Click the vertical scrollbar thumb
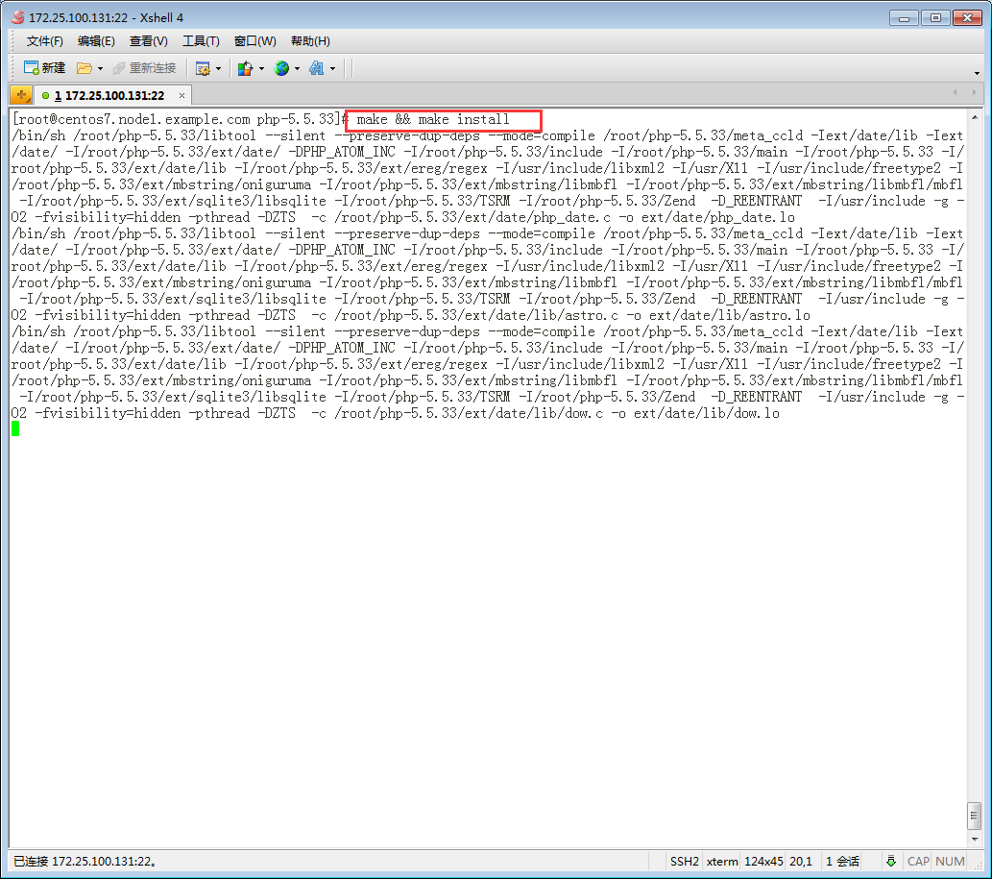The height and width of the screenshot is (879, 992). tap(974, 816)
